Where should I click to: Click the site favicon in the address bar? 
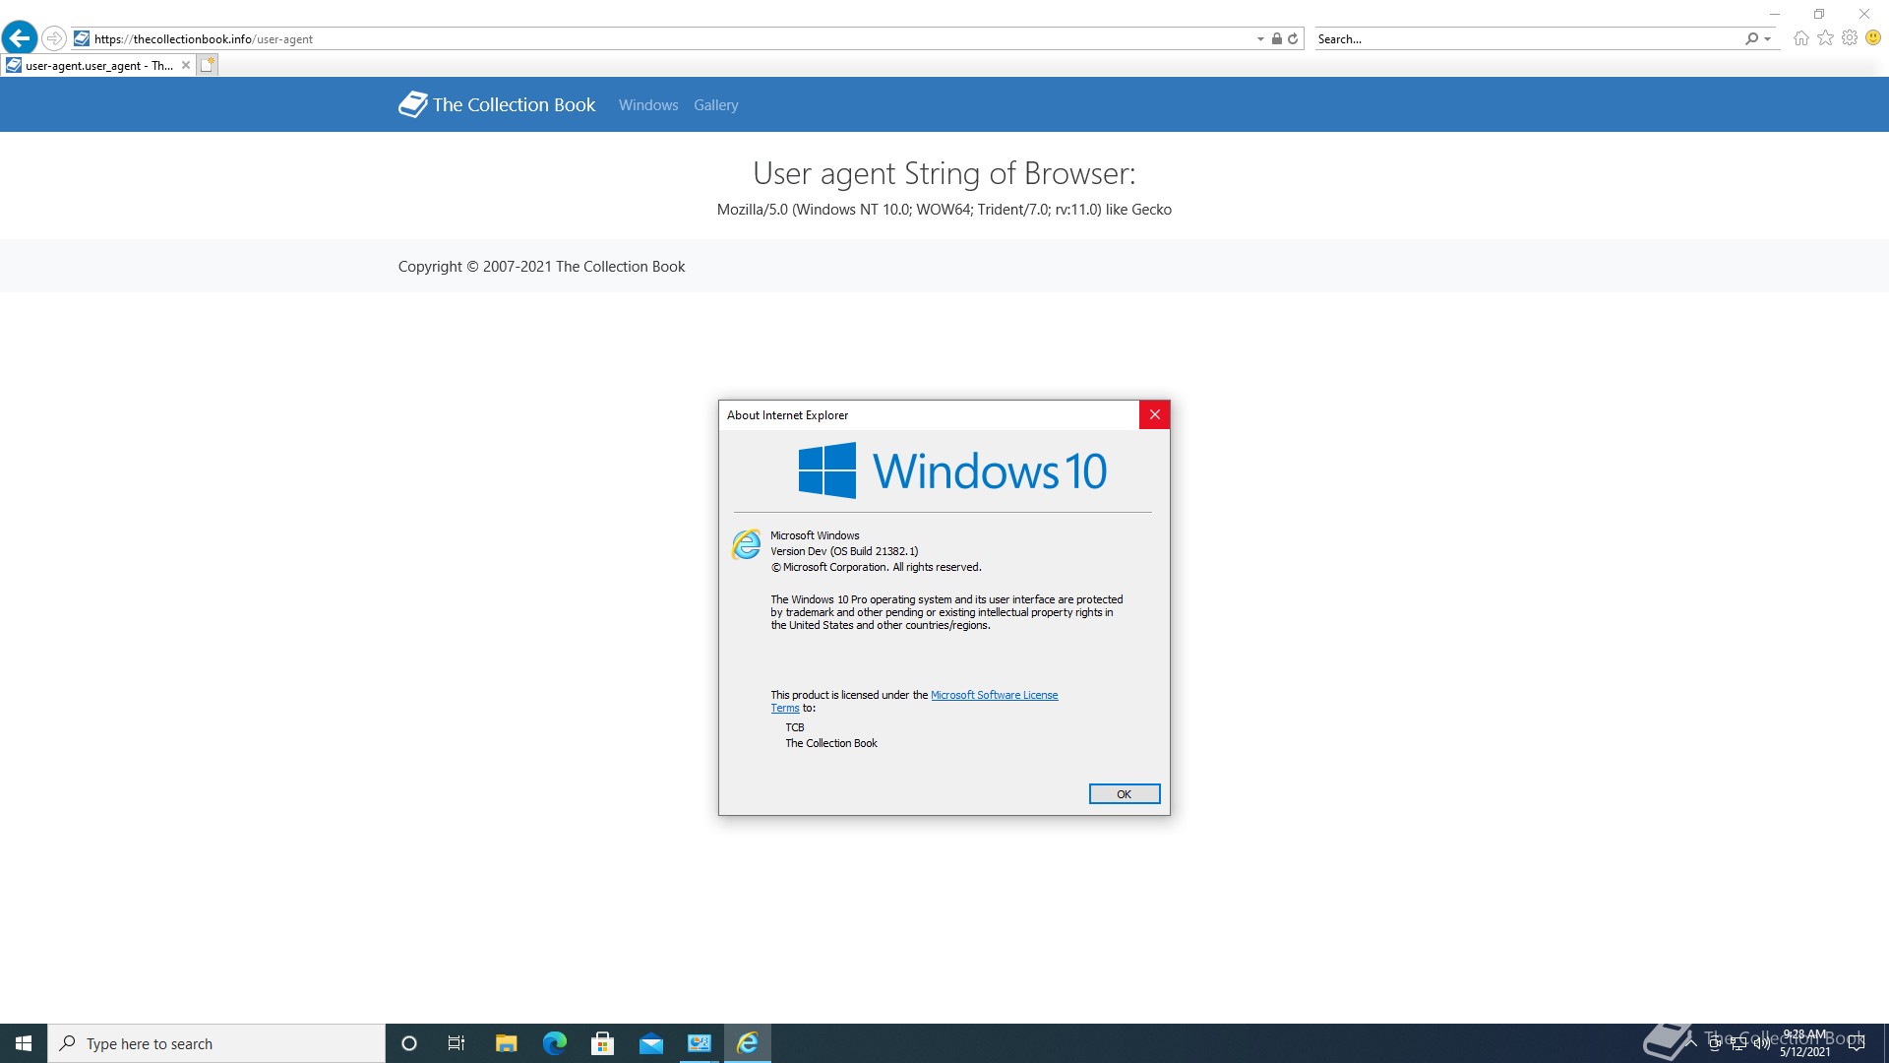coord(82,38)
